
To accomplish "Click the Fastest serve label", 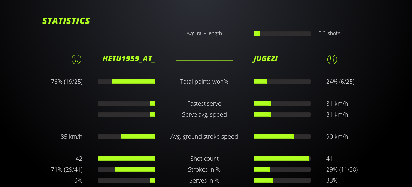I will tap(204, 104).
